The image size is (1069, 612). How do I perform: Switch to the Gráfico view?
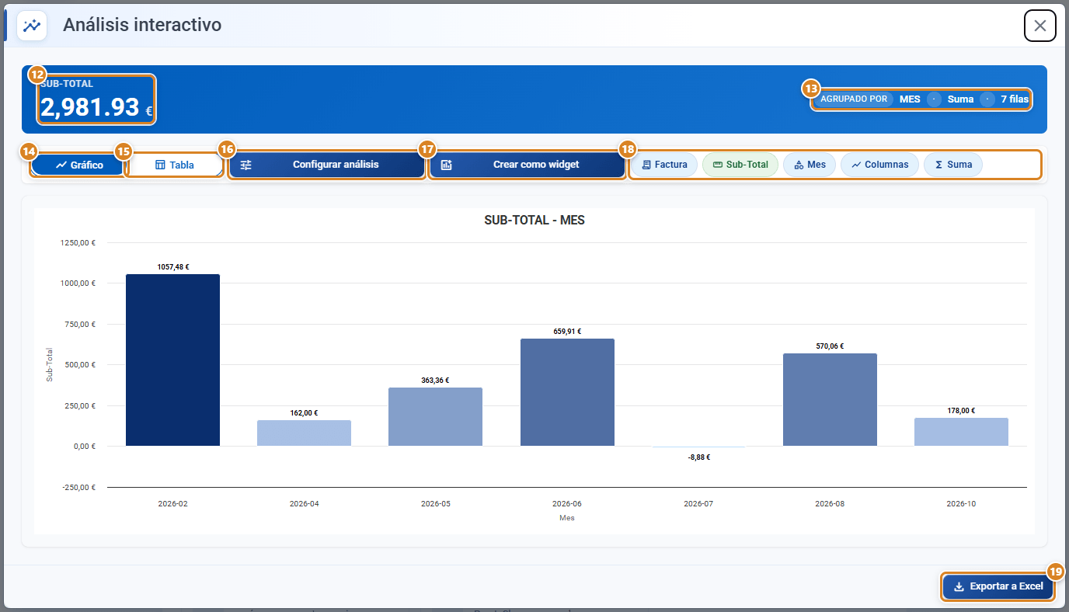78,165
